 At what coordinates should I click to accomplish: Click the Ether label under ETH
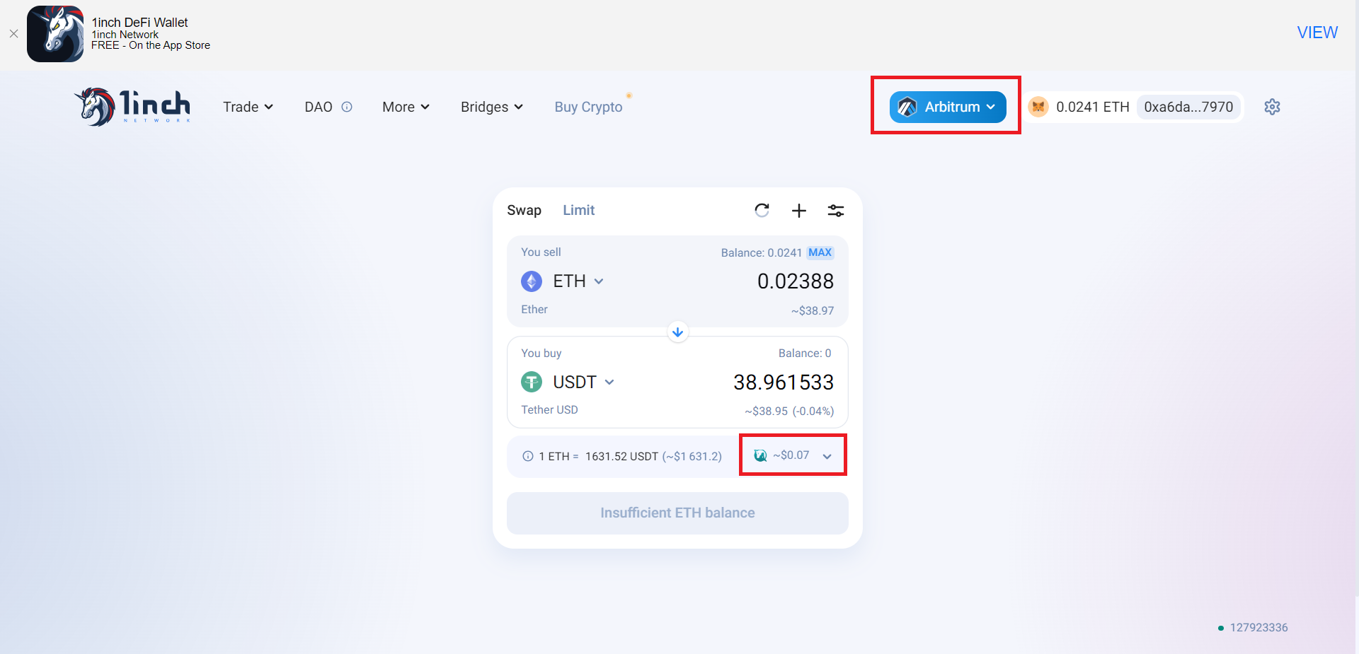click(534, 309)
